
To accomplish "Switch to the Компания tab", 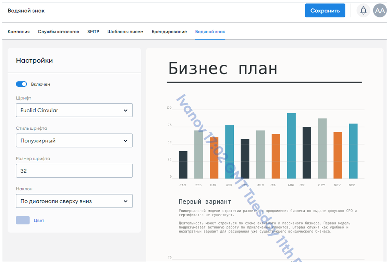I will pos(19,32).
